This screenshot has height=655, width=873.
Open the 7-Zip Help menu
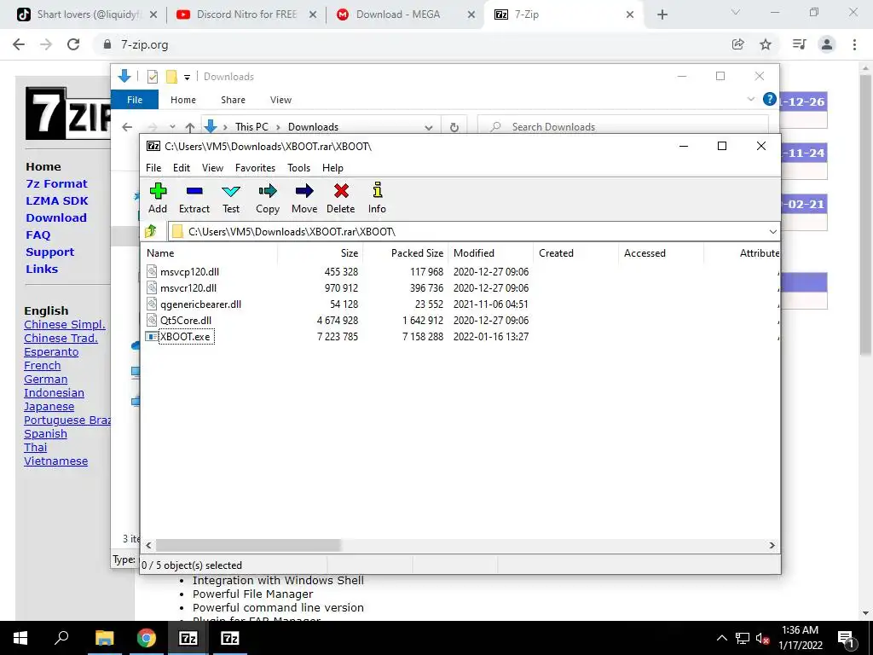tap(332, 168)
